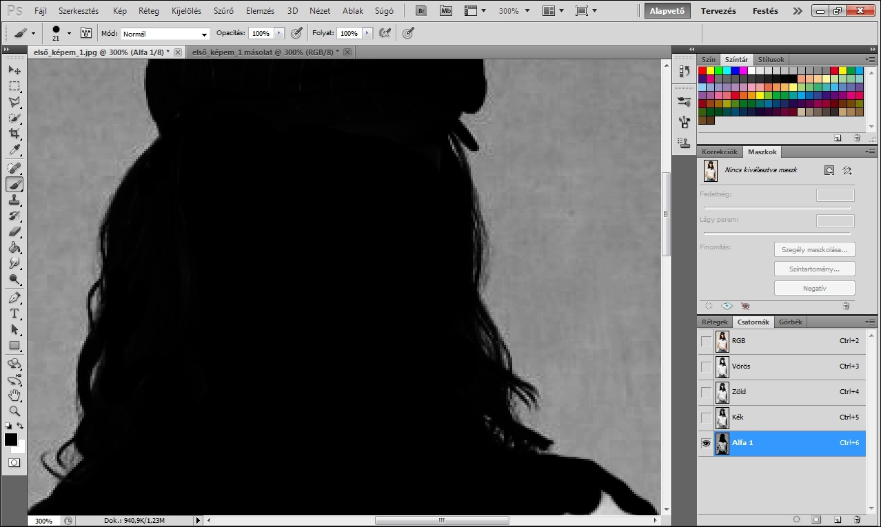Select the Eraser tool

14,231
